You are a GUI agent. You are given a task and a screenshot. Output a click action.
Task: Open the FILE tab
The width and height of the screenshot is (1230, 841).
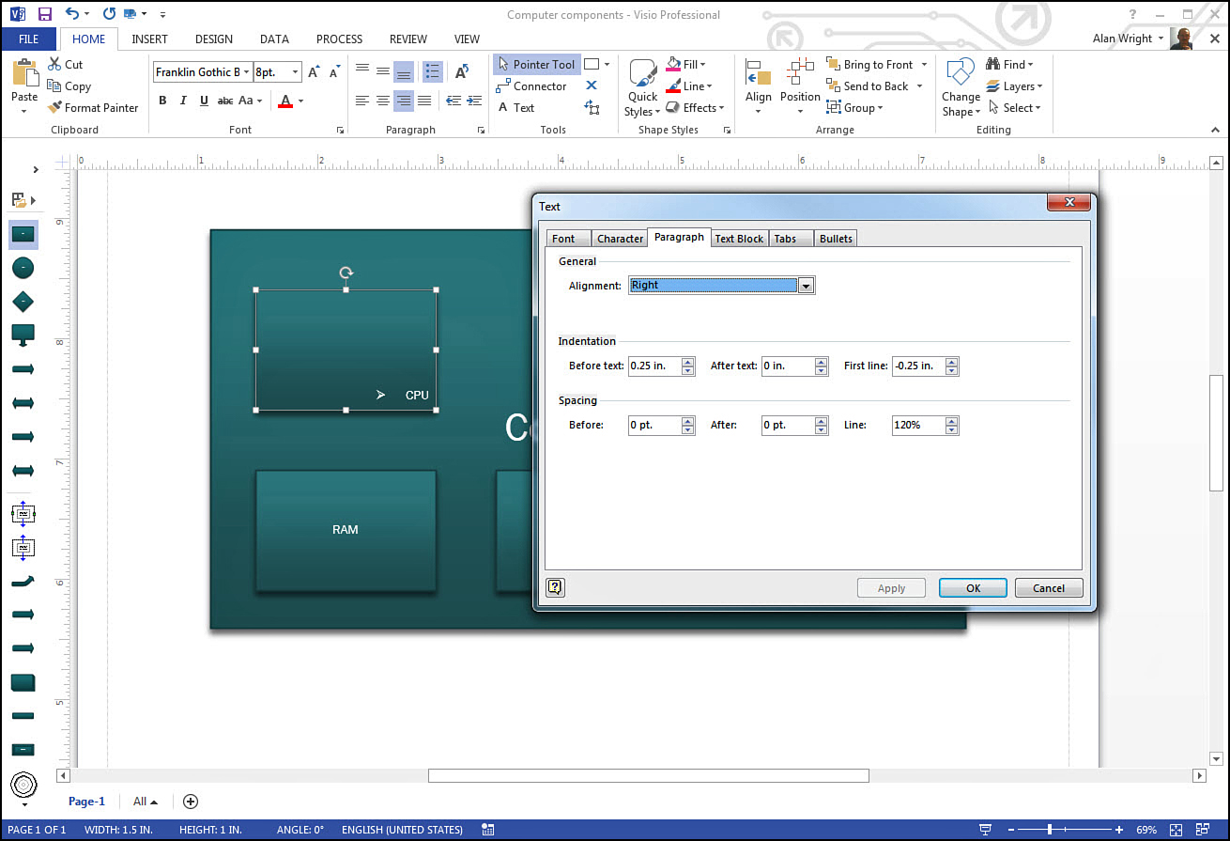(29, 39)
